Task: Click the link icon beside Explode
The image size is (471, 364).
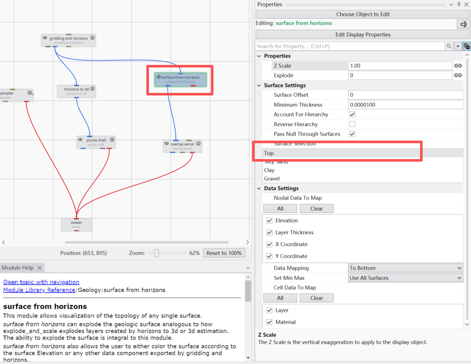Action: click(x=458, y=76)
